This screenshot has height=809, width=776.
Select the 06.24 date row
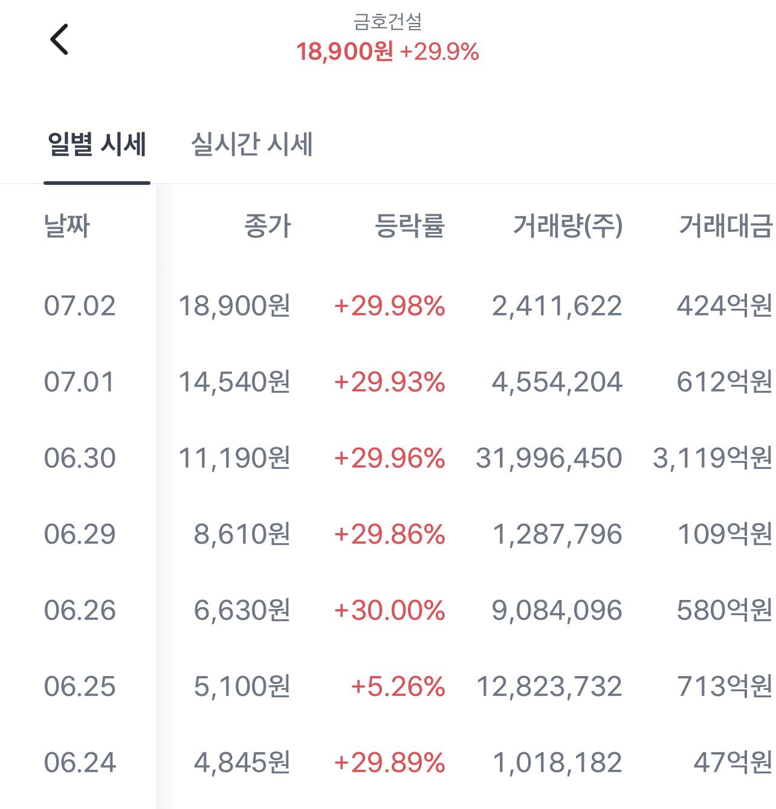(388, 762)
